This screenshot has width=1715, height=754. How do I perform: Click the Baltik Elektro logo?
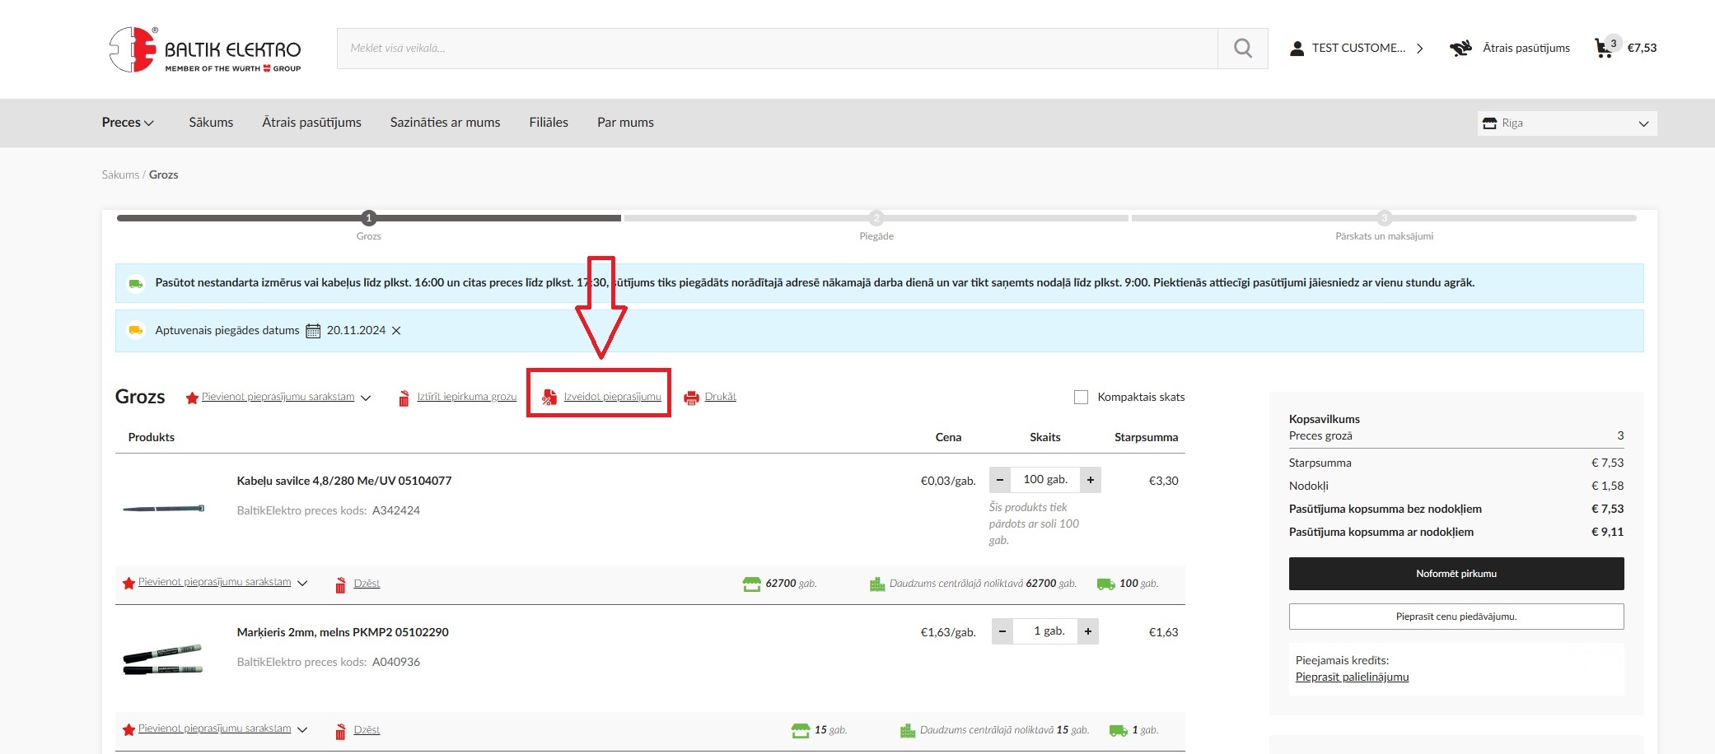205,49
